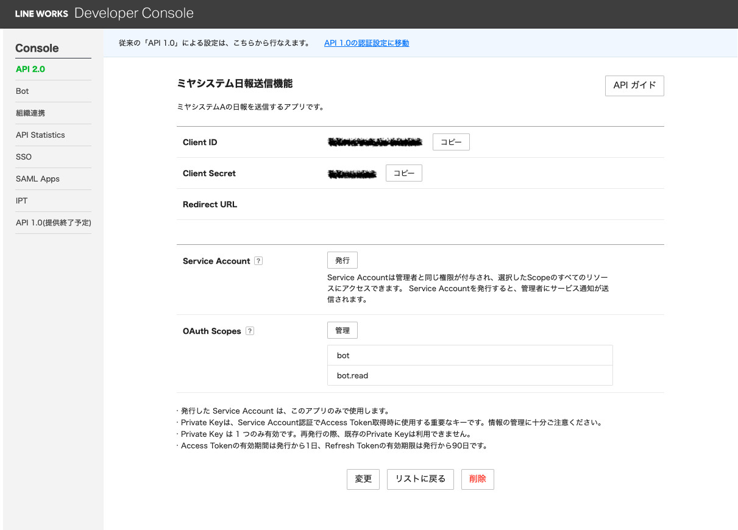This screenshot has height=530, width=738.
Task: Open the API ガイド button
Action: tap(634, 86)
